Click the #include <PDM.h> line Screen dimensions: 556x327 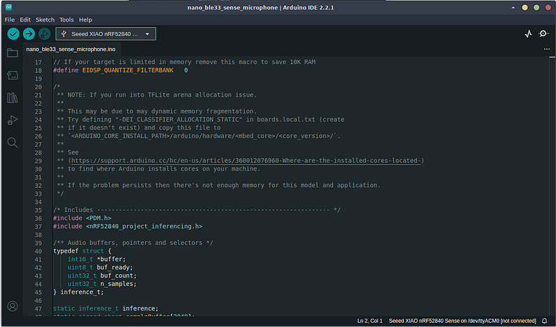point(82,218)
